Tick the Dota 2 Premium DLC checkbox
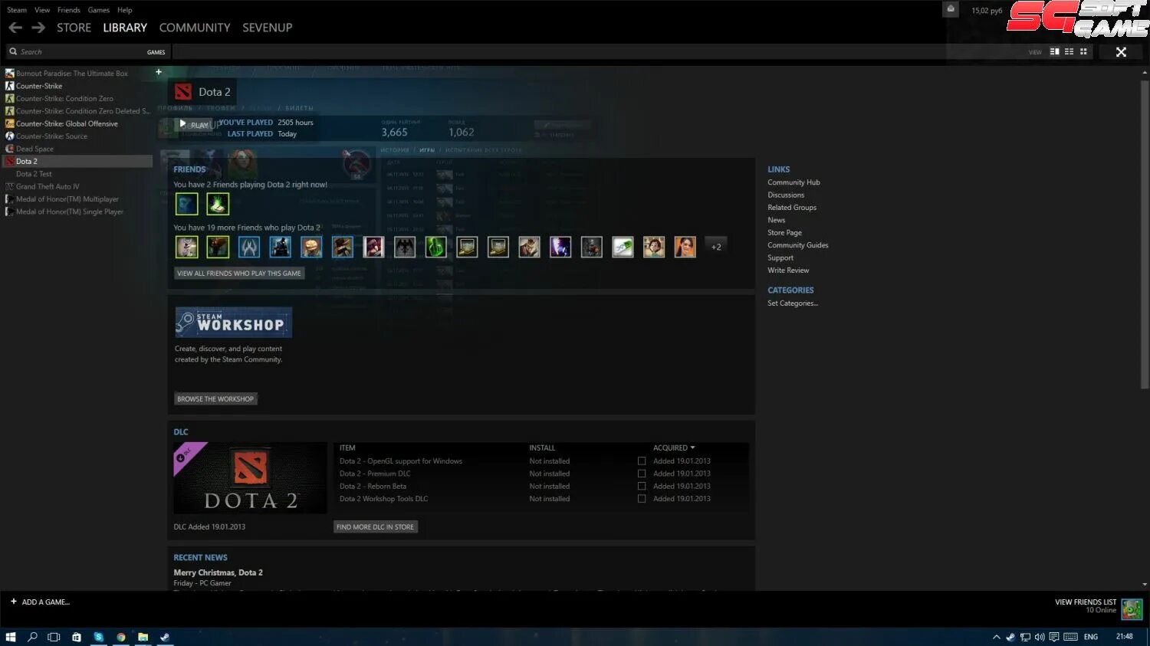The image size is (1150, 646). point(642,474)
